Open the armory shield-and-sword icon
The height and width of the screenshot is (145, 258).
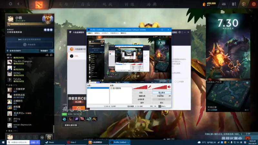233,4
